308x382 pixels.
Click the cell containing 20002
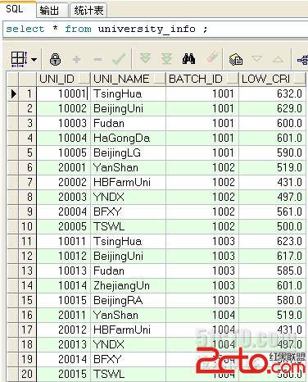63,182
